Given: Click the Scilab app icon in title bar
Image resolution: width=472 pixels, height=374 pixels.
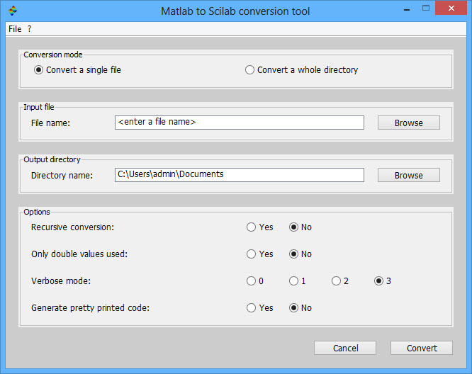Looking at the screenshot, I should pos(13,11).
